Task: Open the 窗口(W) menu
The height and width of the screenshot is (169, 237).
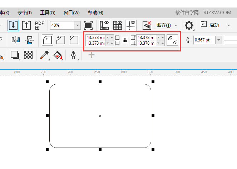Action: [71, 13]
